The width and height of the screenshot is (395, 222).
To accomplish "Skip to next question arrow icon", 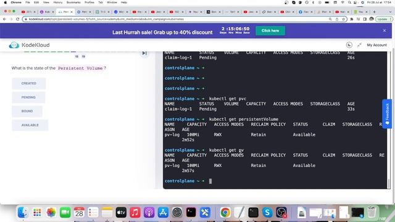I will tap(144, 53).
